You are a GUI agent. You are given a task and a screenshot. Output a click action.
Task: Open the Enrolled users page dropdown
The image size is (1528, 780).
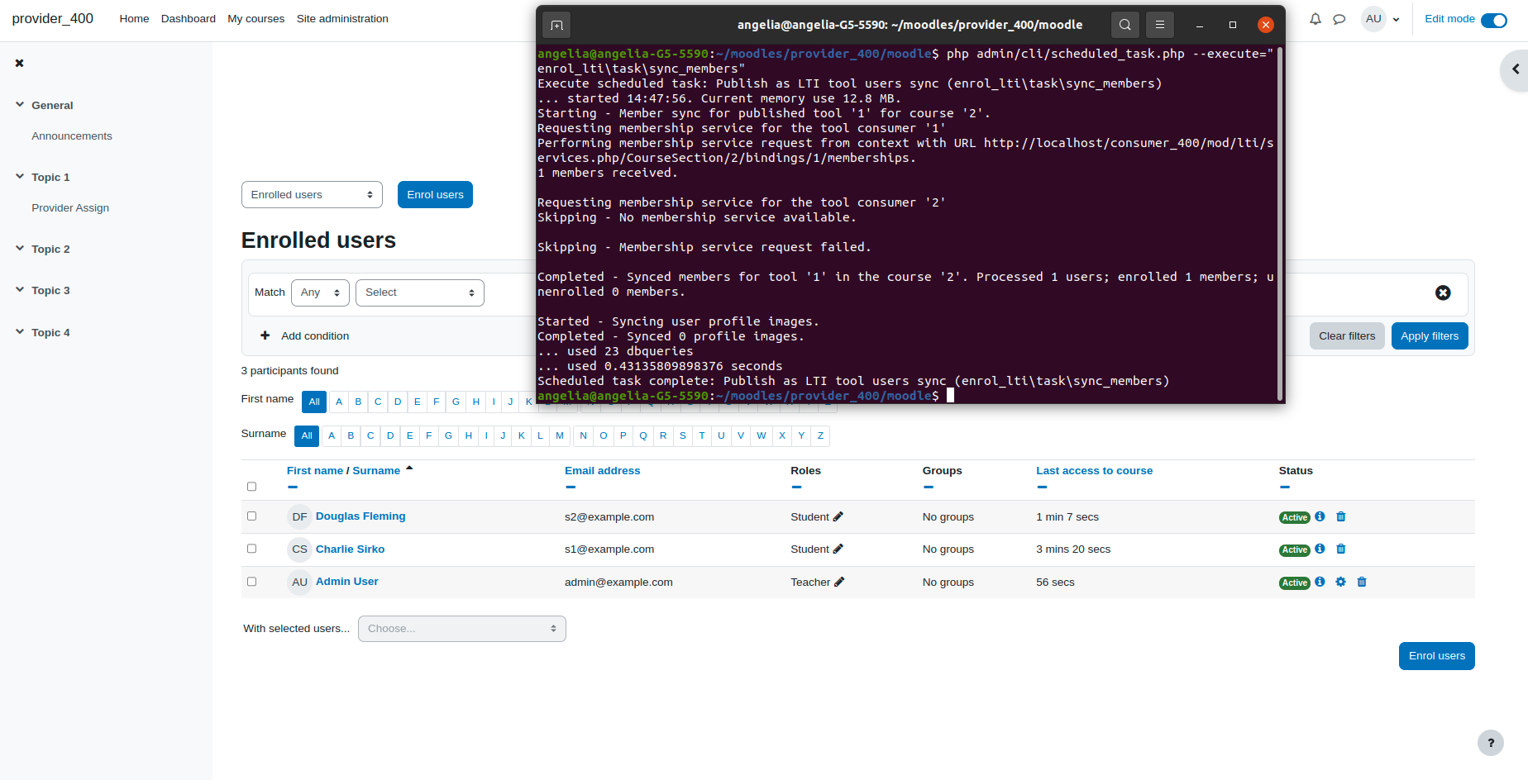click(312, 195)
